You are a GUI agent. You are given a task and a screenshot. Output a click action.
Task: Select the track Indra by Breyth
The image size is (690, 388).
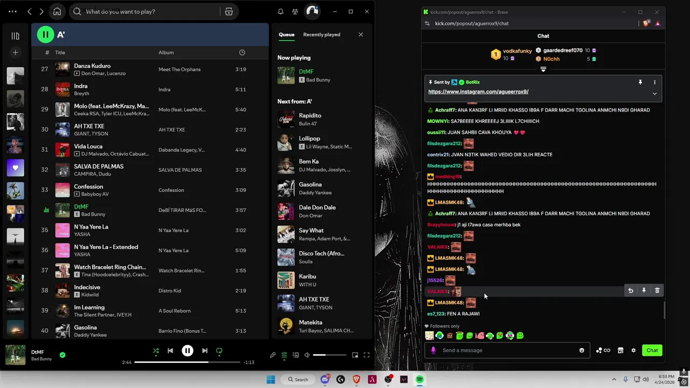click(150, 89)
